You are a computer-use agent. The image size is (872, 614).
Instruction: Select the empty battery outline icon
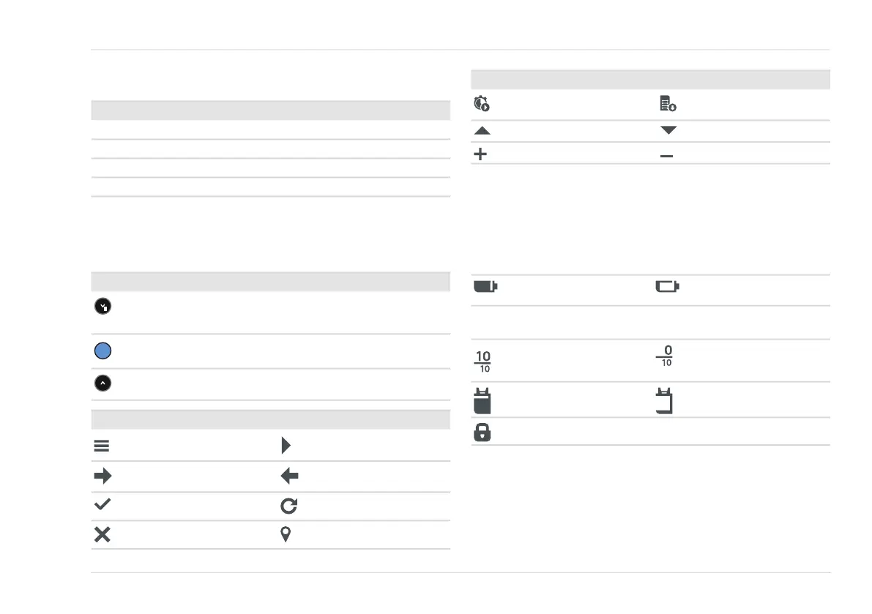tap(667, 286)
